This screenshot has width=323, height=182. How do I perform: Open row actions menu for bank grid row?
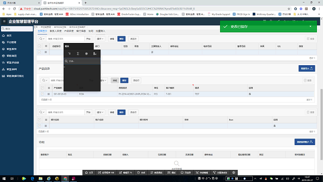pos(46,126)
